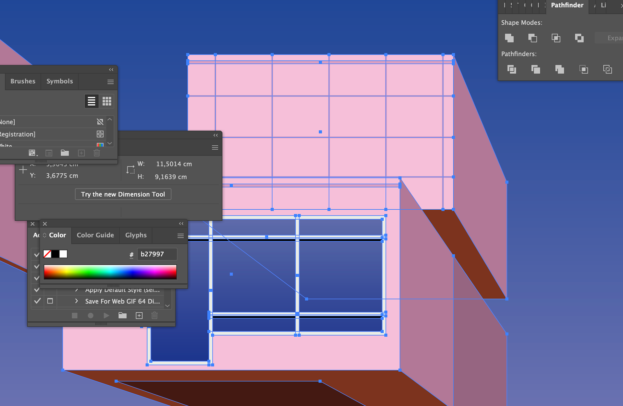Open the Symbols tab
Viewport: 623px width, 406px height.
tap(60, 81)
